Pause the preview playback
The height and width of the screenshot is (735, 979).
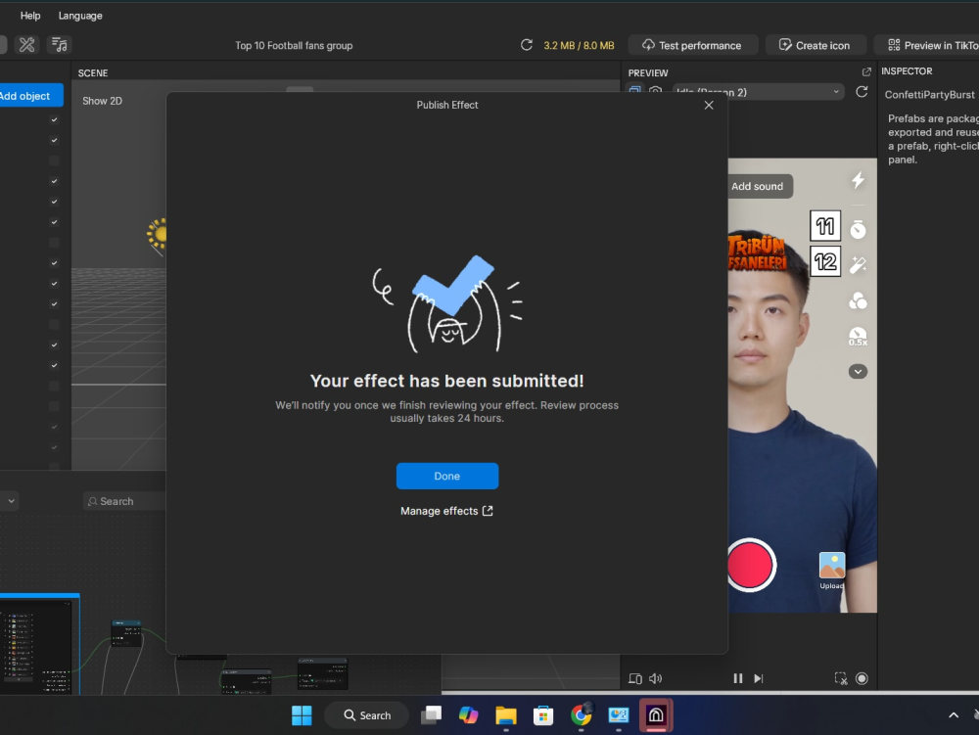738,678
